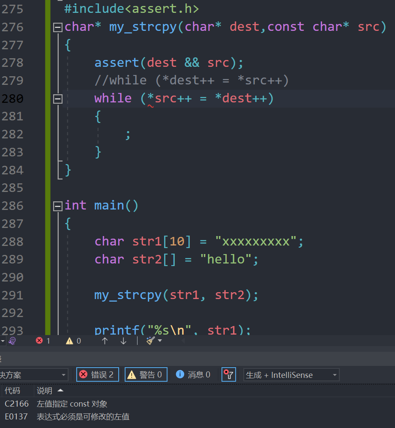Sort errors by the 说明 column header
Screen dimensions: 395x428
click(x=45, y=391)
